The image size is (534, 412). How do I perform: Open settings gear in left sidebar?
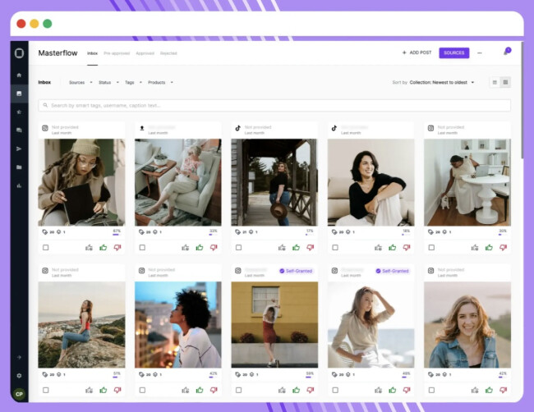coord(19,375)
